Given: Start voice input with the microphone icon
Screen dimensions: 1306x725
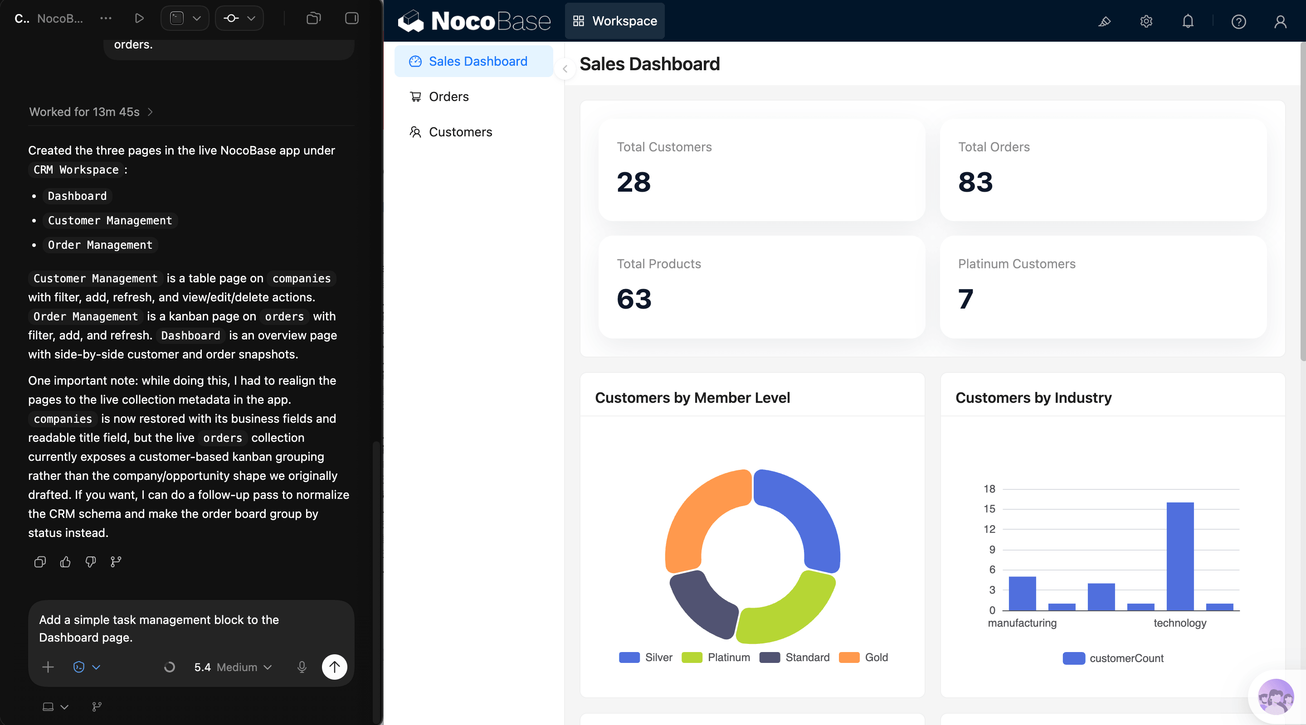Looking at the screenshot, I should click(302, 667).
